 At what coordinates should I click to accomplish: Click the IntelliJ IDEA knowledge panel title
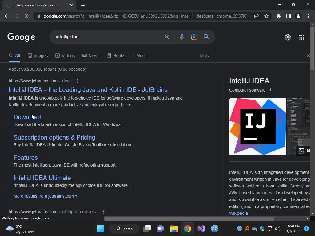249,81
